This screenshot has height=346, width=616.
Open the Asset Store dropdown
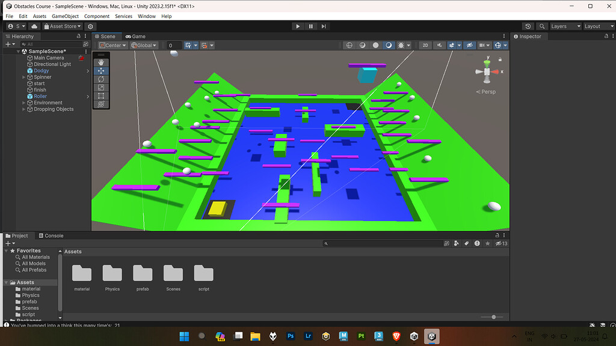[63, 26]
